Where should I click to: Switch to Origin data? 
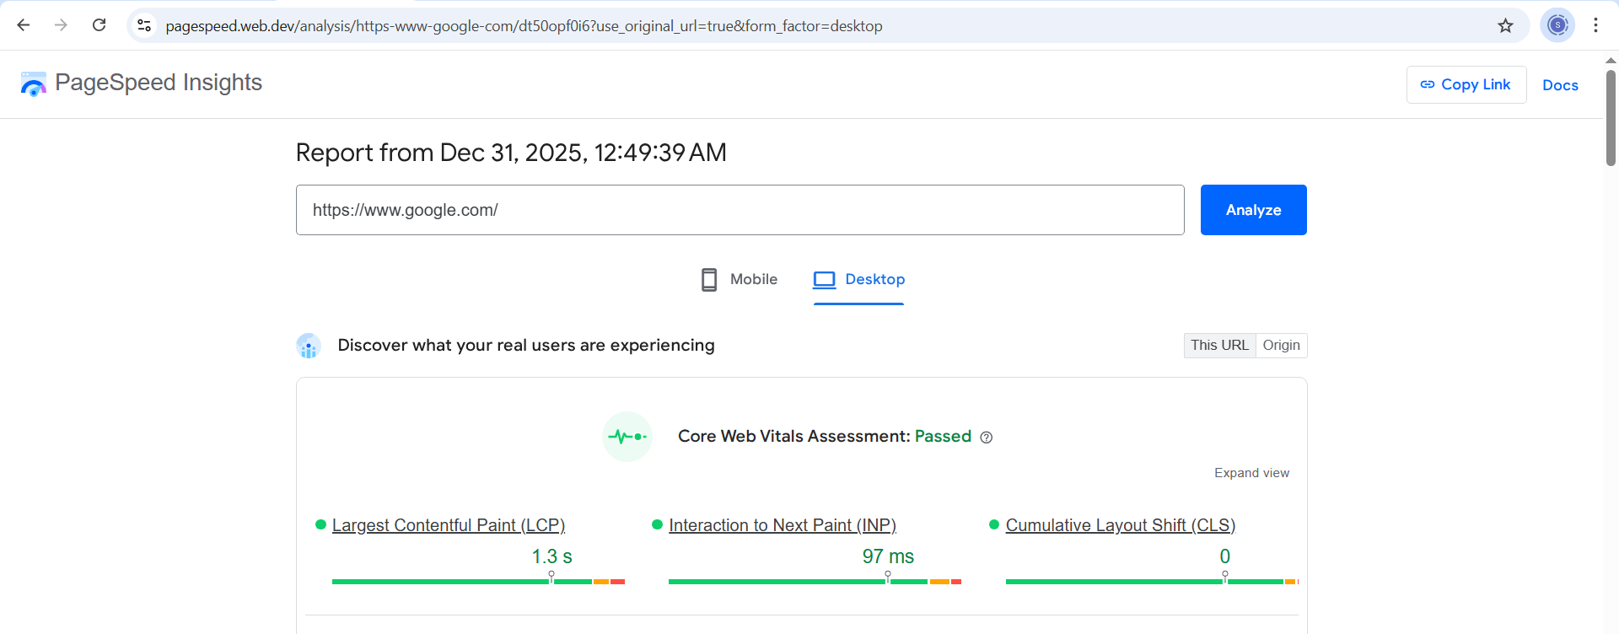click(x=1281, y=346)
